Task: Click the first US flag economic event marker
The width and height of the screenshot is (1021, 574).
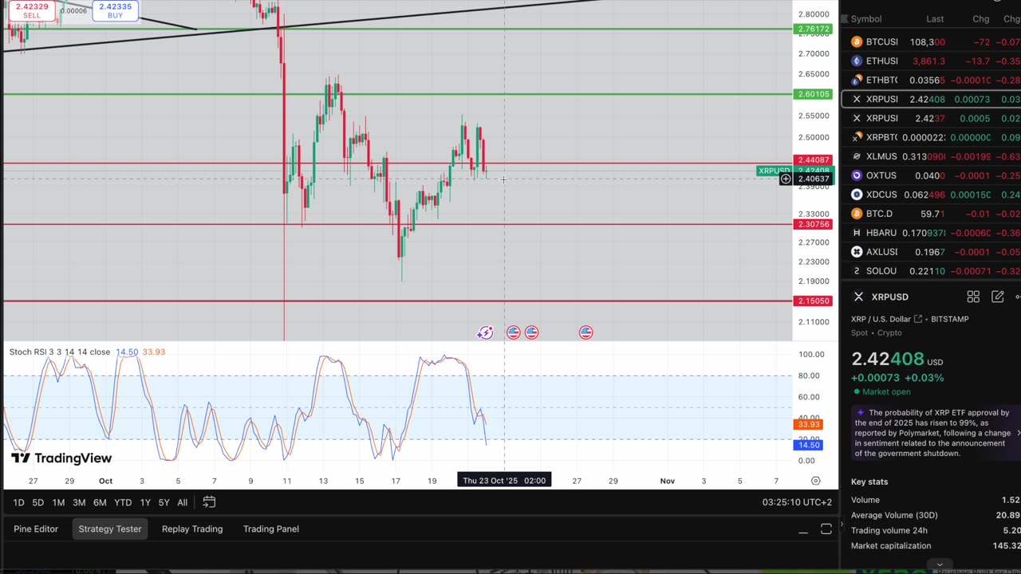Action: [x=513, y=332]
